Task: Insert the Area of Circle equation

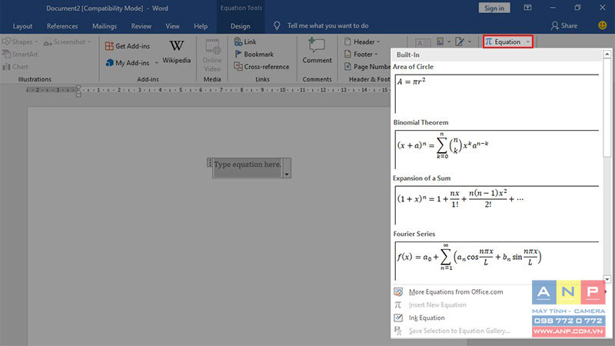Action: (x=497, y=93)
